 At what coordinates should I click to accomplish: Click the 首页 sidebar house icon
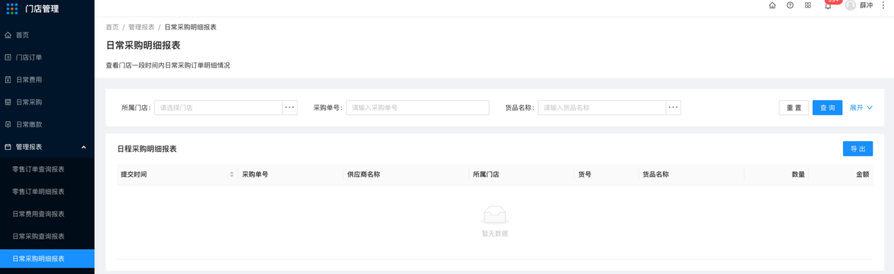click(8, 35)
